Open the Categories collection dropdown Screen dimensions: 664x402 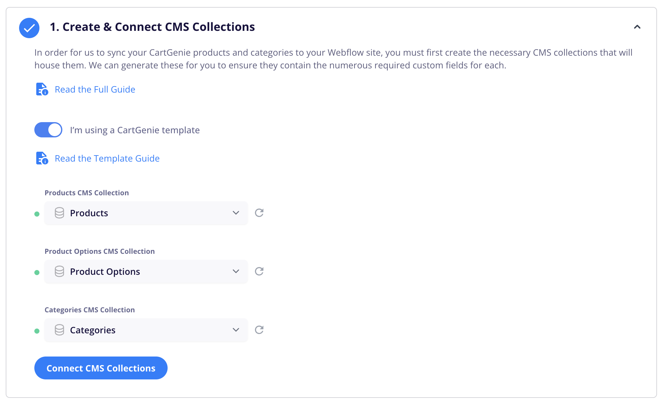[146, 330]
